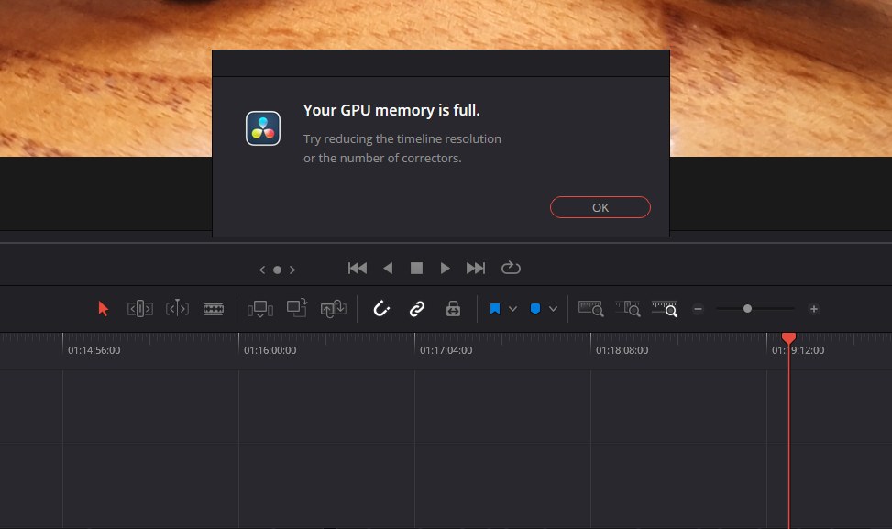Open the marker color dropdown

click(553, 309)
